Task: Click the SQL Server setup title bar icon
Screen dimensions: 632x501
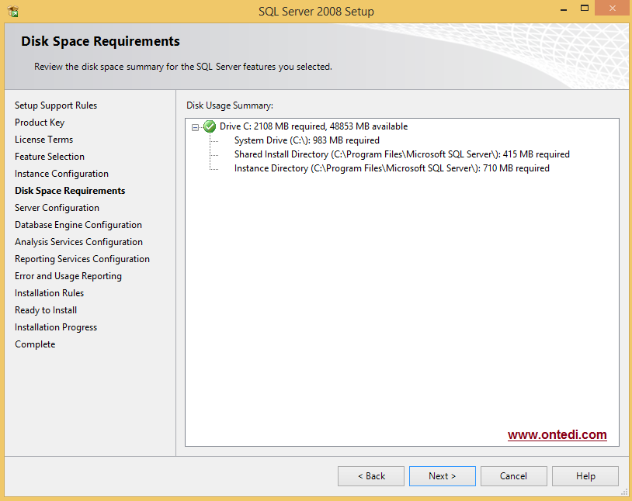Action: 13,12
